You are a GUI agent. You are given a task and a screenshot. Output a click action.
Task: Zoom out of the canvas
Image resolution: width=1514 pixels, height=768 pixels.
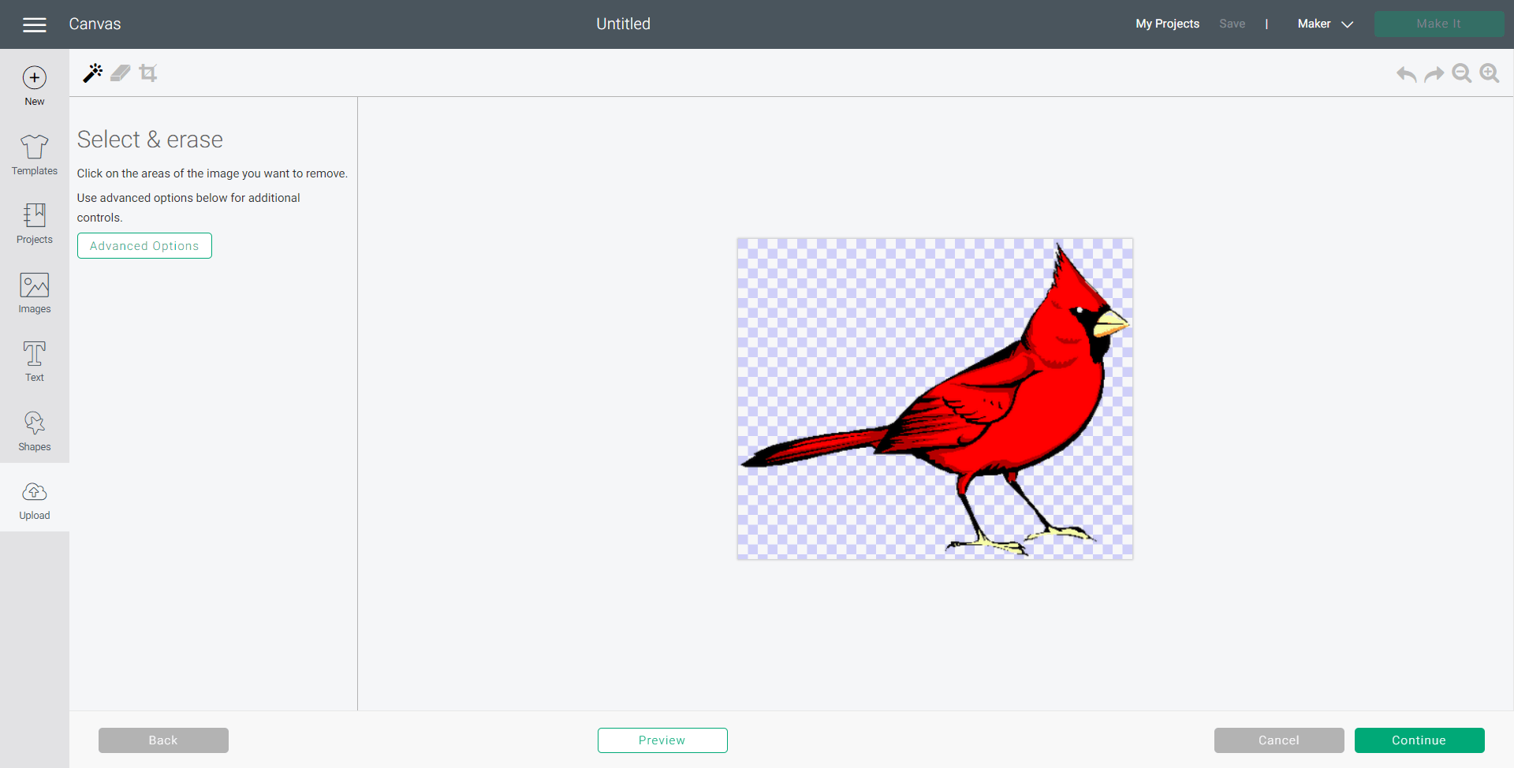[x=1462, y=73]
